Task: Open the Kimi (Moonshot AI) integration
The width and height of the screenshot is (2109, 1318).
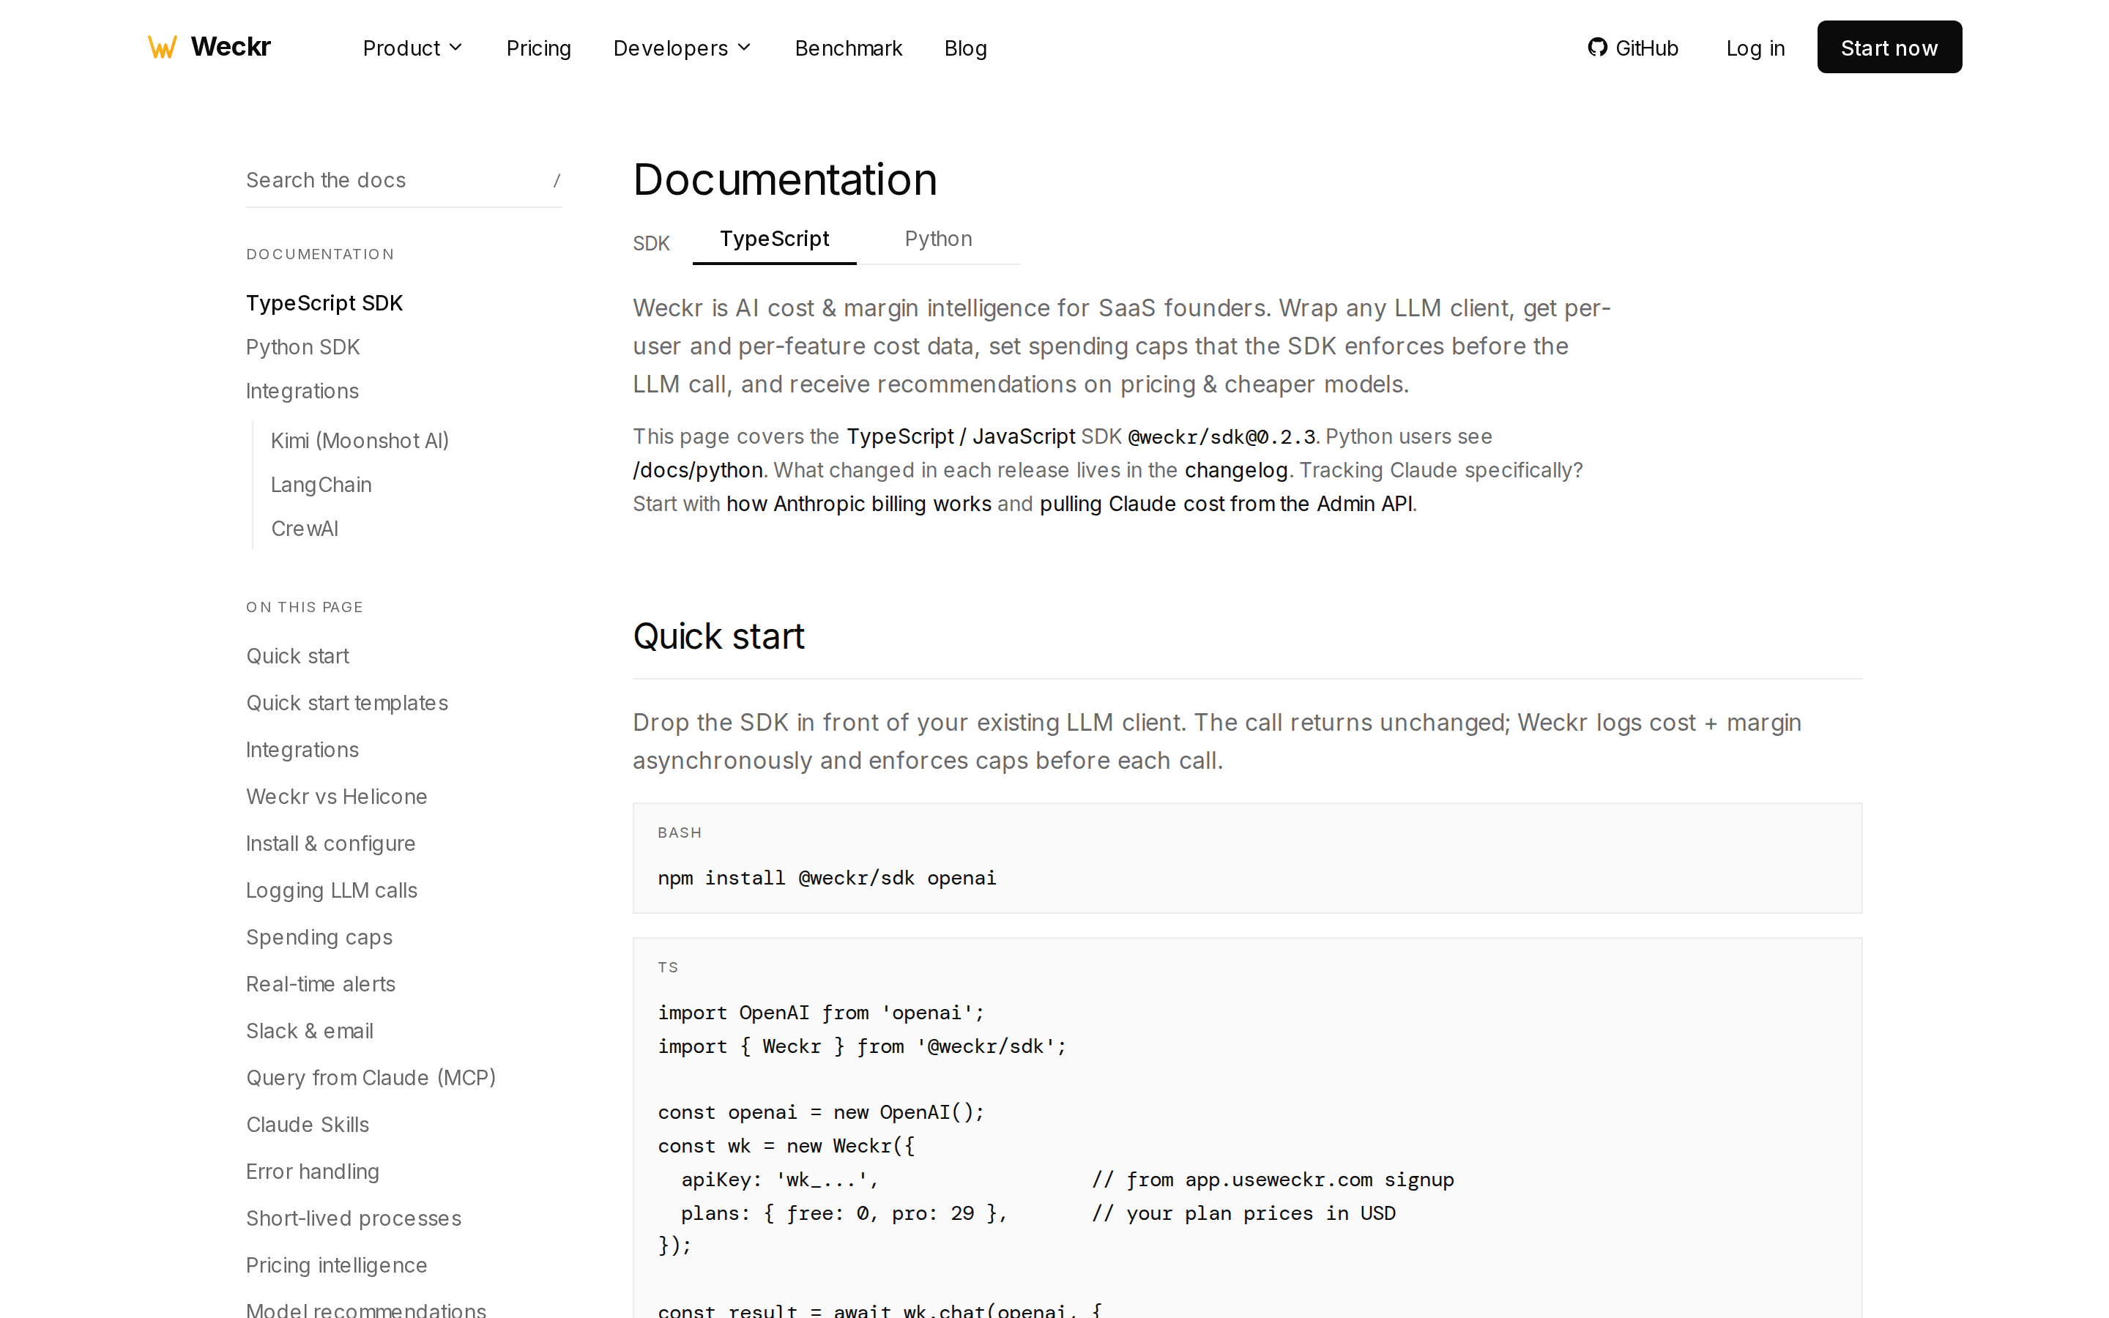Action: tap(360, 441)
